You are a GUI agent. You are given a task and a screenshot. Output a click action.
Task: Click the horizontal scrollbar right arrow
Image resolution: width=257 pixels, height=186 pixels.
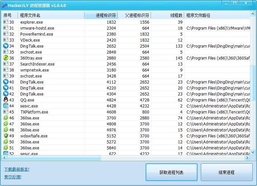247,158
